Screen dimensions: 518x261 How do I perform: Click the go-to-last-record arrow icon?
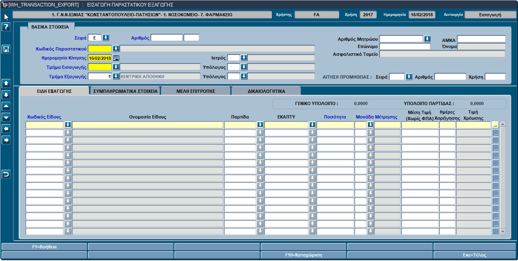click(6, 95)
